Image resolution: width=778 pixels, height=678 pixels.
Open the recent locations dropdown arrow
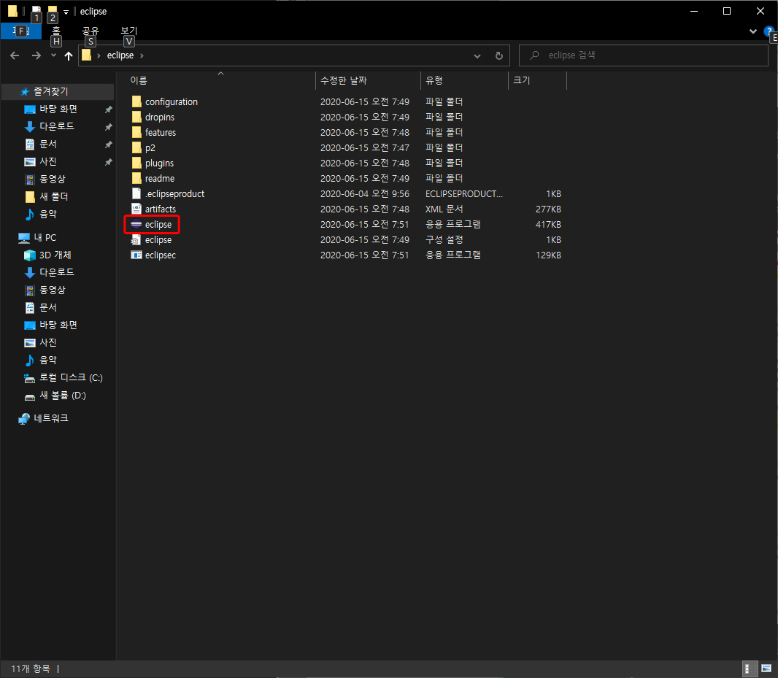click(x=53, y=55)
